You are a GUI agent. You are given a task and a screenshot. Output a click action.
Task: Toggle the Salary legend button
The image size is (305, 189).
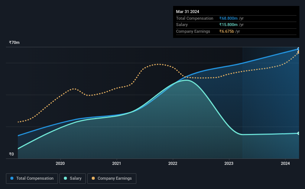click(72, 179)
